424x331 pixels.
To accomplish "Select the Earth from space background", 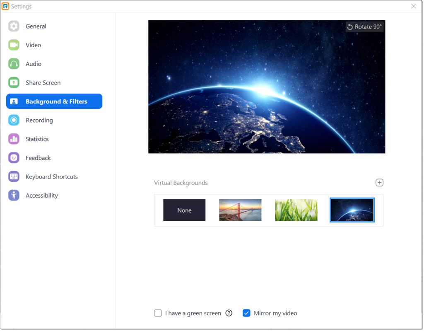I will pyautogui.click(x=352, y=210).
